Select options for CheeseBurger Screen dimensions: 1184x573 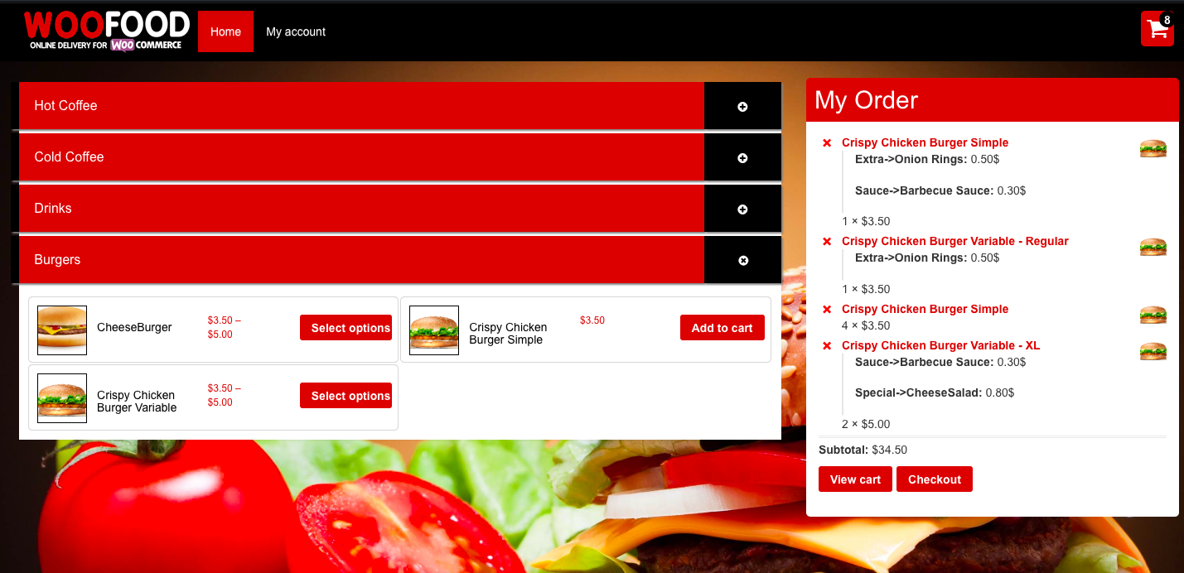346,328
